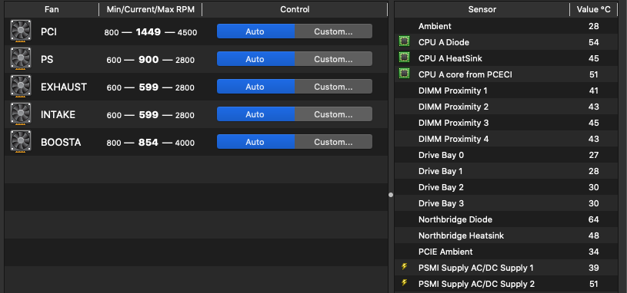Select the INTAKE fan icon
This screenshot has height=293, width=627.
point(21,114)
